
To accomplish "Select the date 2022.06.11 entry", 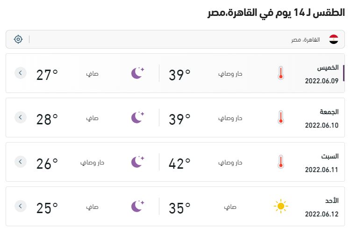I will coord(322,170).
